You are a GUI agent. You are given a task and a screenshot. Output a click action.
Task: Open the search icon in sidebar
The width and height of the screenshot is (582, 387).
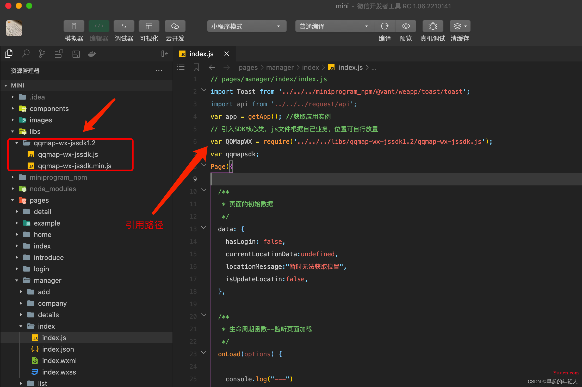[x=25, y=54]
